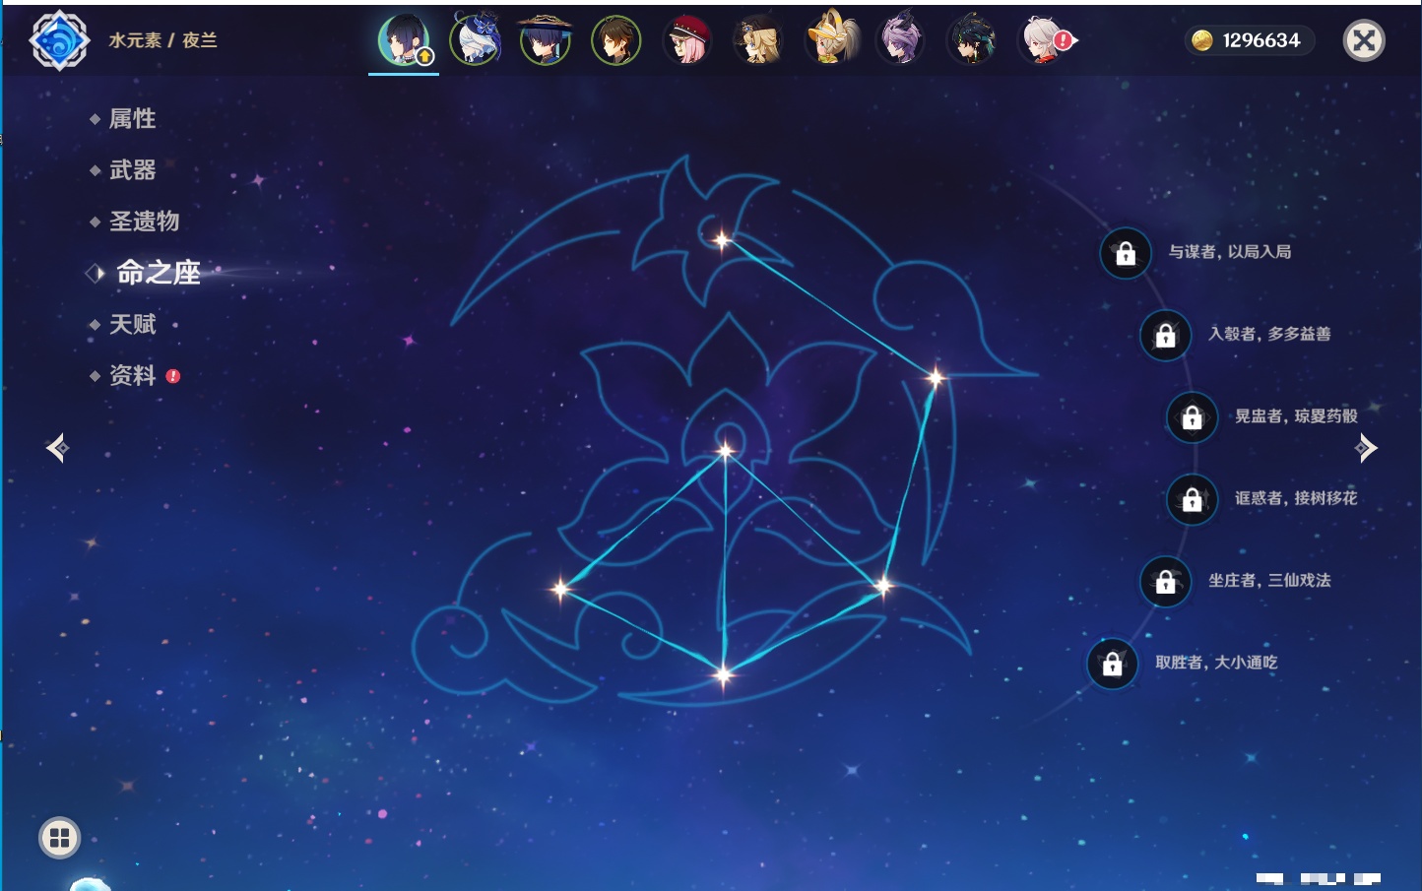Open the 圣遗物 artifacts page
The height and width of the screenshot is (891, 1422).
click(144, 222)
